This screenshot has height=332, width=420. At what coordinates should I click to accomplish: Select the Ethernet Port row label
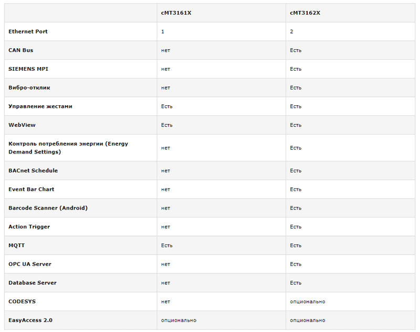point(28,31)
